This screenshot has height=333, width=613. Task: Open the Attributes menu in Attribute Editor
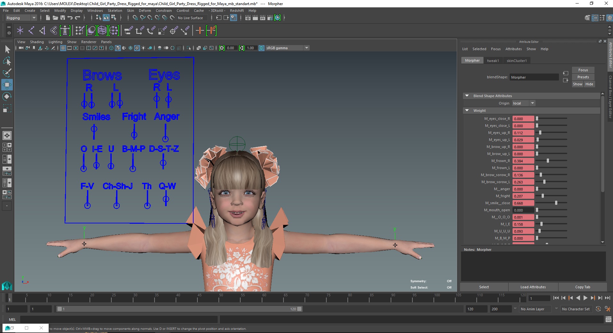click(513, 49)
